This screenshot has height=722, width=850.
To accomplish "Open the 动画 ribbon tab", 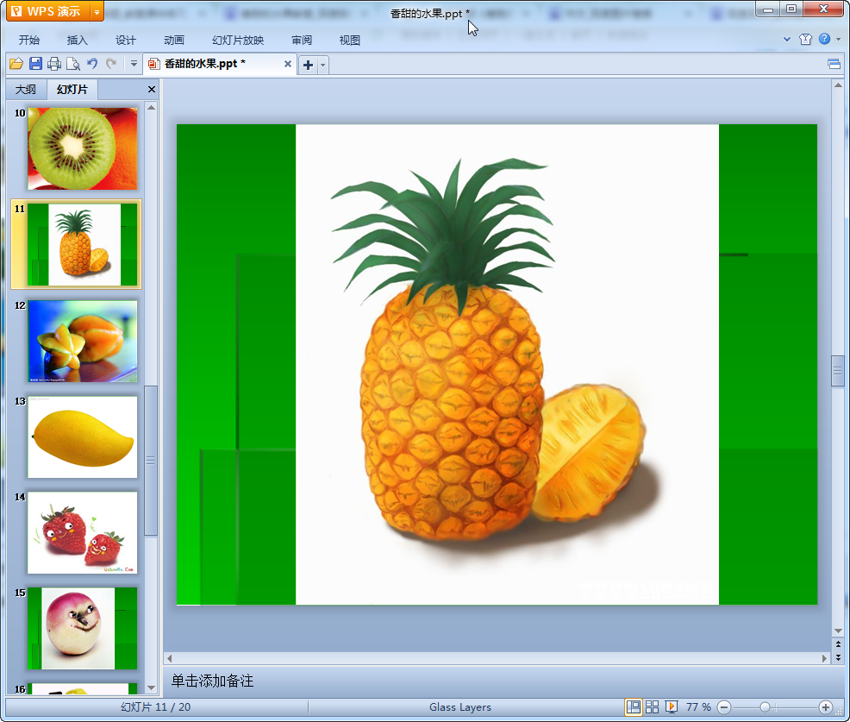I will (x=174, y=41).
